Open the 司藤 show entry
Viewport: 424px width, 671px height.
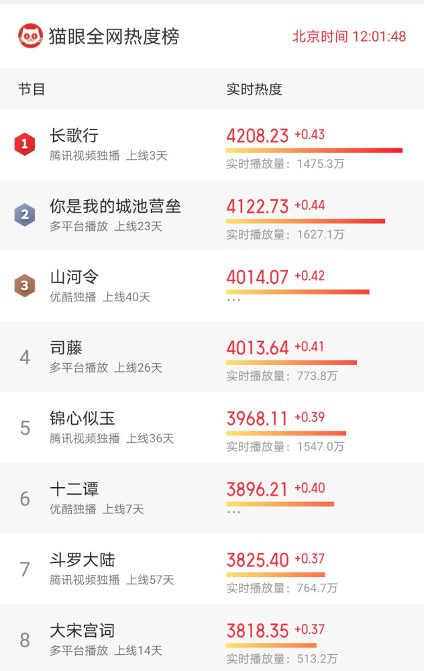pyautogui.click(x=212, y=356)
